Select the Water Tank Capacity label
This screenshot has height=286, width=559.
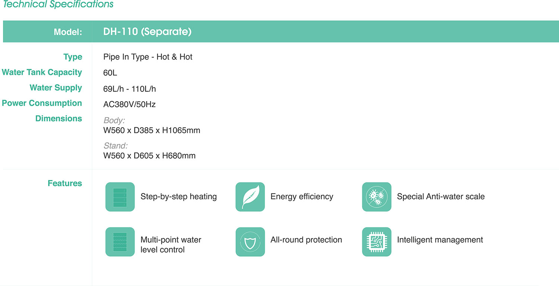pos(42,72)
